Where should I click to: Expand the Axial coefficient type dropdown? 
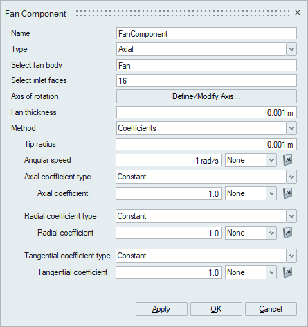[291, 177]
